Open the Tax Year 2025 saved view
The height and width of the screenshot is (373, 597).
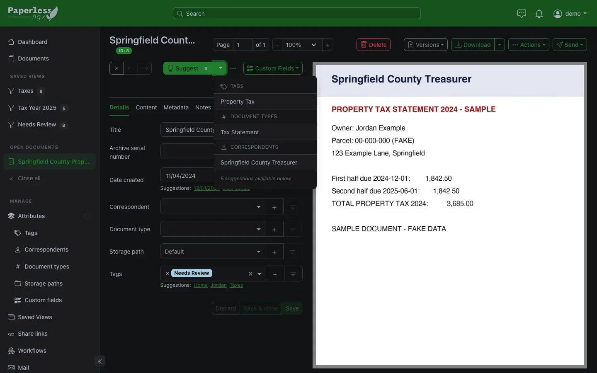click(37, 108)
